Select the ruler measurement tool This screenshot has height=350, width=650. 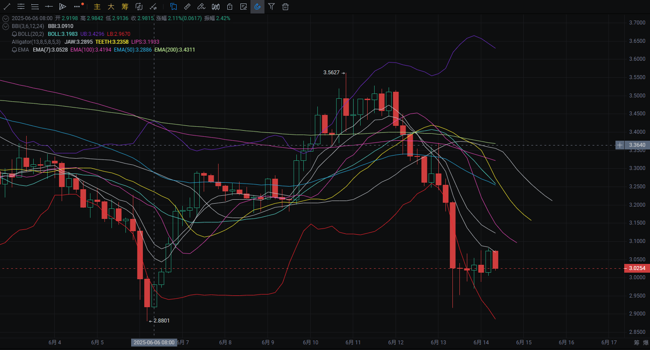pyautogui.click(x=187, y=7)
